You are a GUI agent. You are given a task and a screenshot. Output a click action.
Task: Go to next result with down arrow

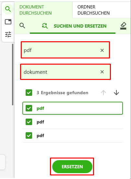coord(116,93)
